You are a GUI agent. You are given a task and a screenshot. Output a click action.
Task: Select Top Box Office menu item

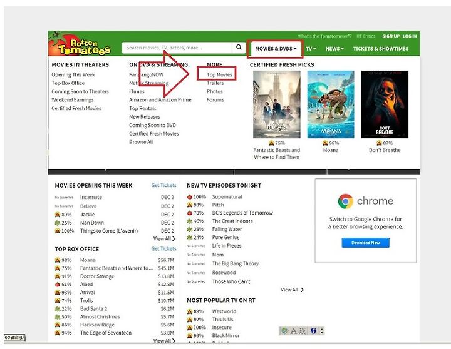(x=68, y=83)
